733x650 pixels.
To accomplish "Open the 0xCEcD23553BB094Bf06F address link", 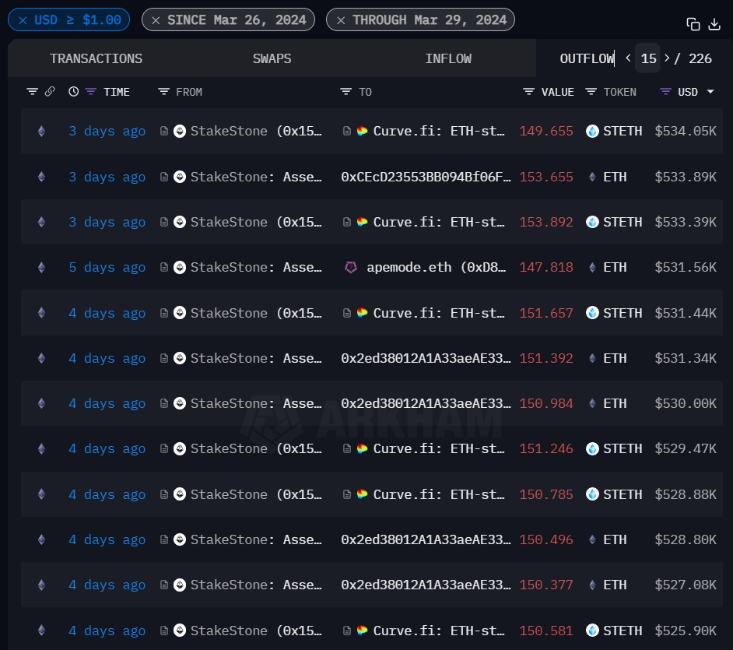I will pyautogui.click(x=426, y=177).
